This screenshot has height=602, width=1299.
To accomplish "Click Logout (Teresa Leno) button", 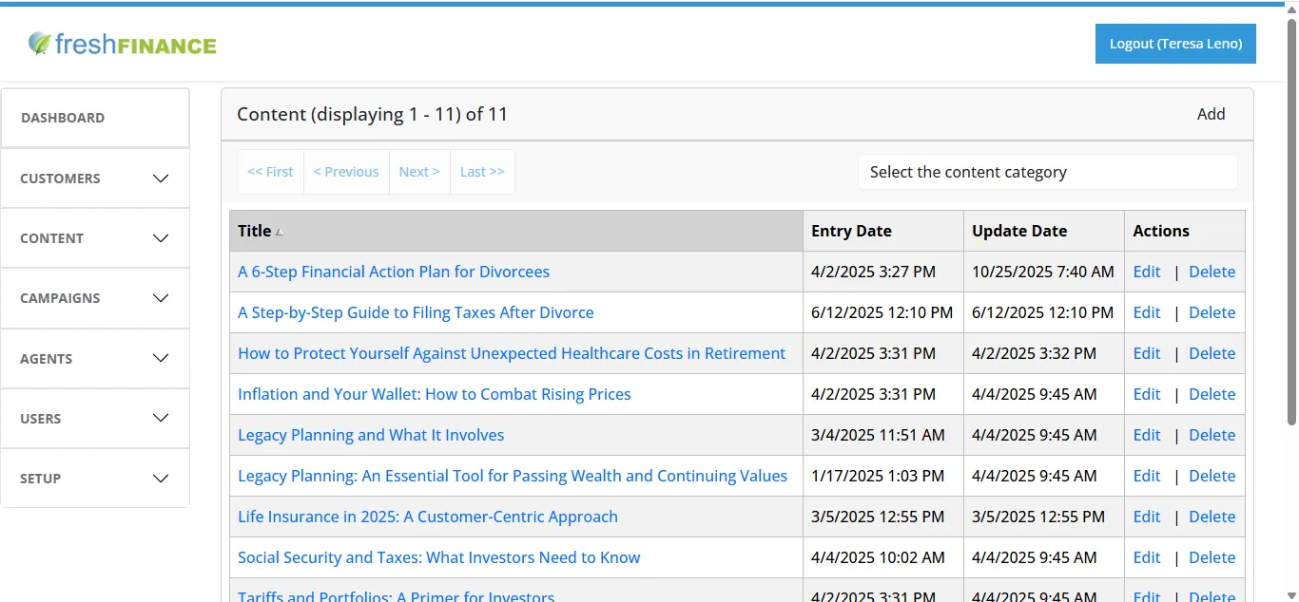I will [1175, 44].
